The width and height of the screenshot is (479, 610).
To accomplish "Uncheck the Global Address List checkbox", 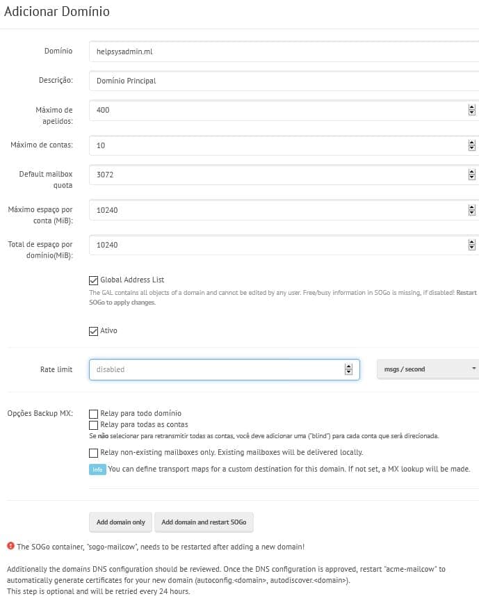I will [94, 280].
